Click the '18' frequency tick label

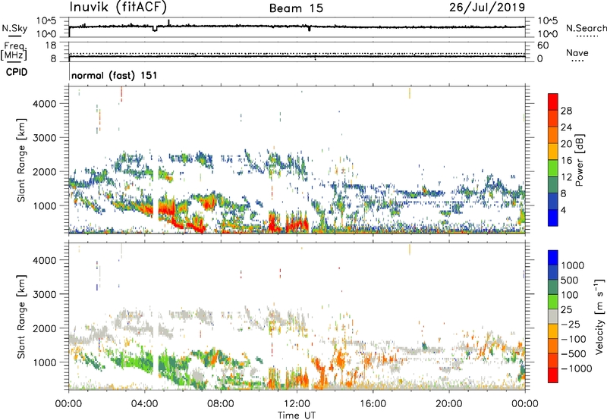51,45
